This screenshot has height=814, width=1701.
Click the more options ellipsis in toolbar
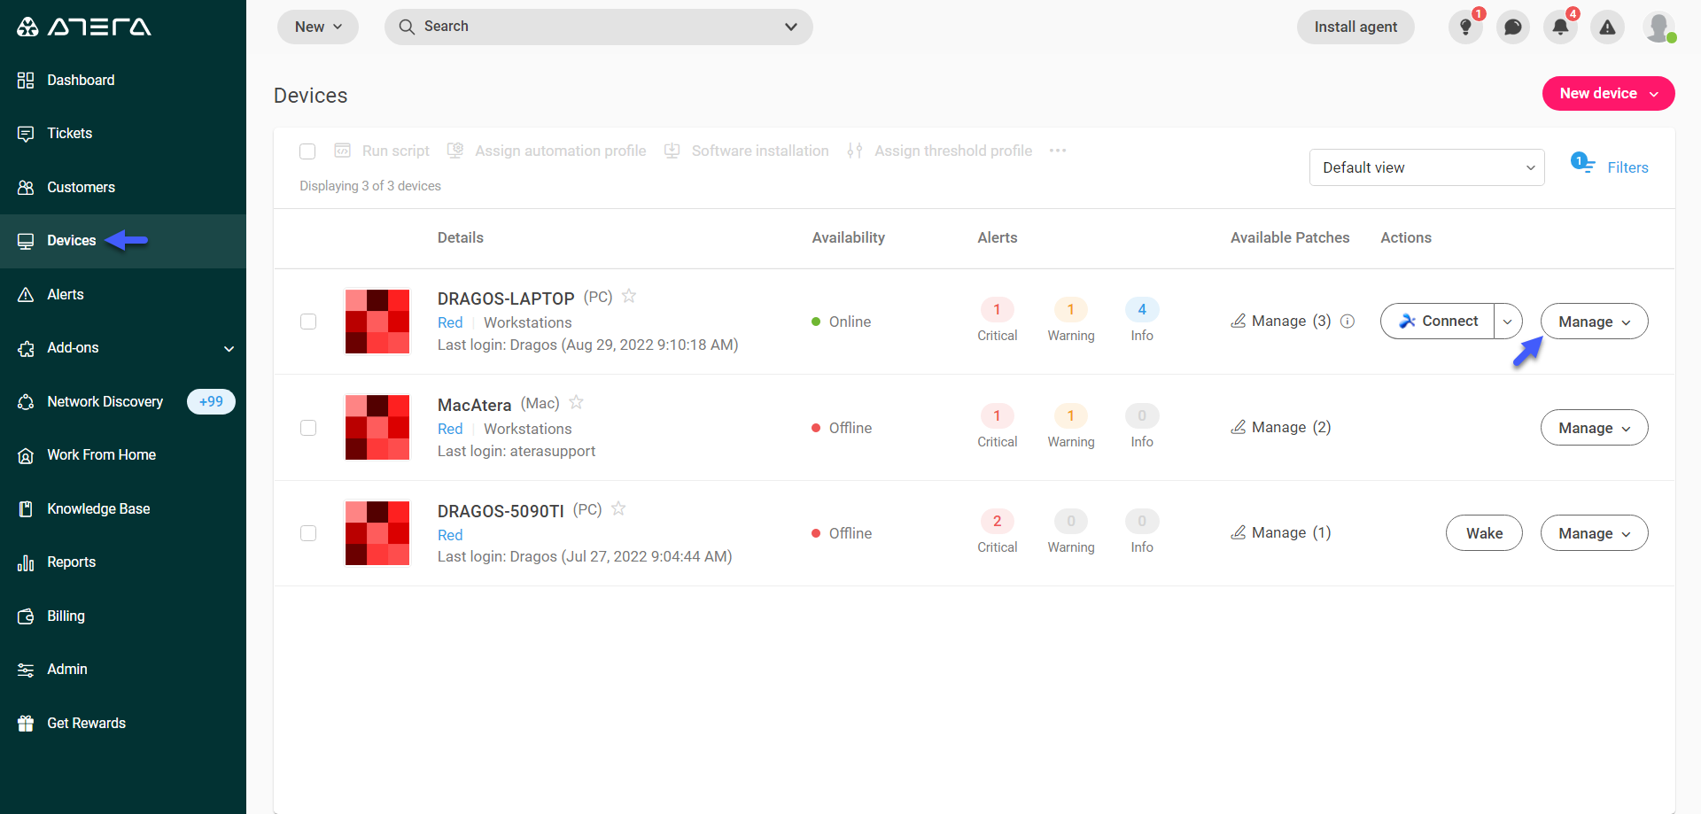[1058, 151]
